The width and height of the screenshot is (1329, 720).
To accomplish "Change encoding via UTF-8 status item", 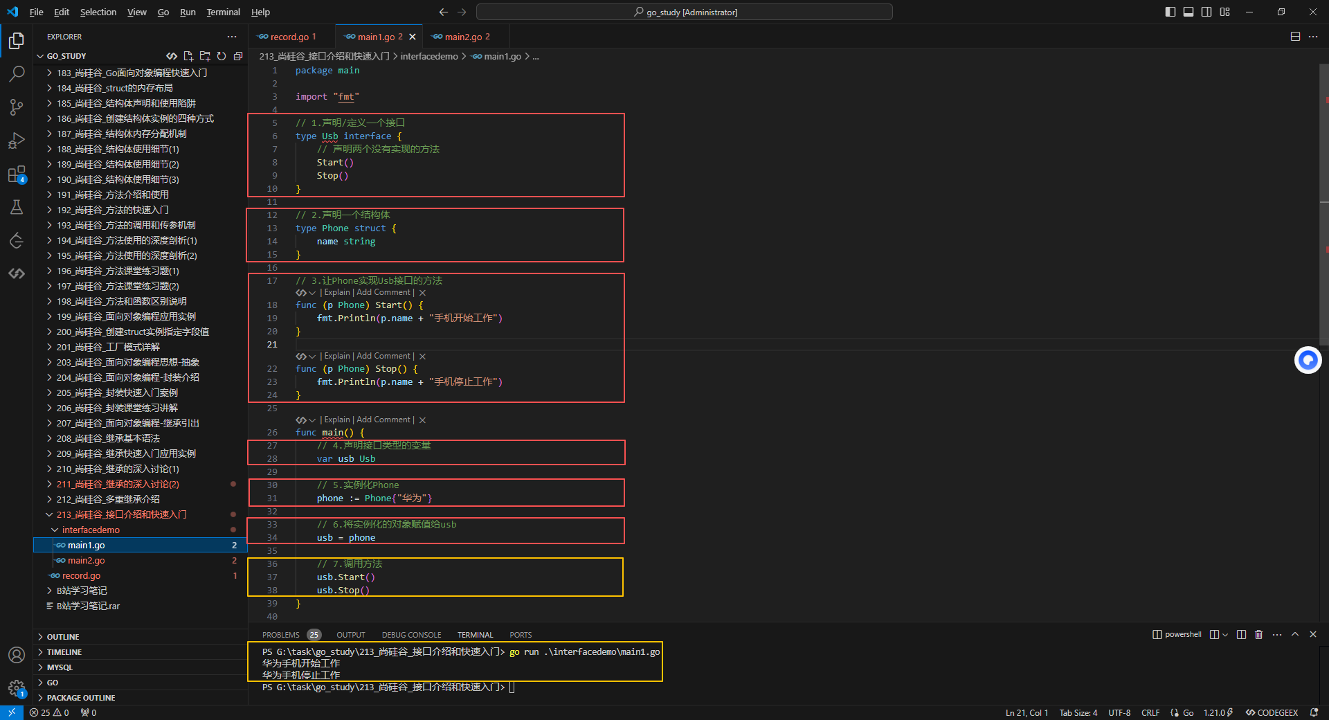I will [x=1119, y=712].
